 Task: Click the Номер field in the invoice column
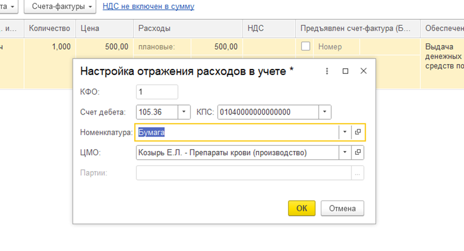coord(336,47)
